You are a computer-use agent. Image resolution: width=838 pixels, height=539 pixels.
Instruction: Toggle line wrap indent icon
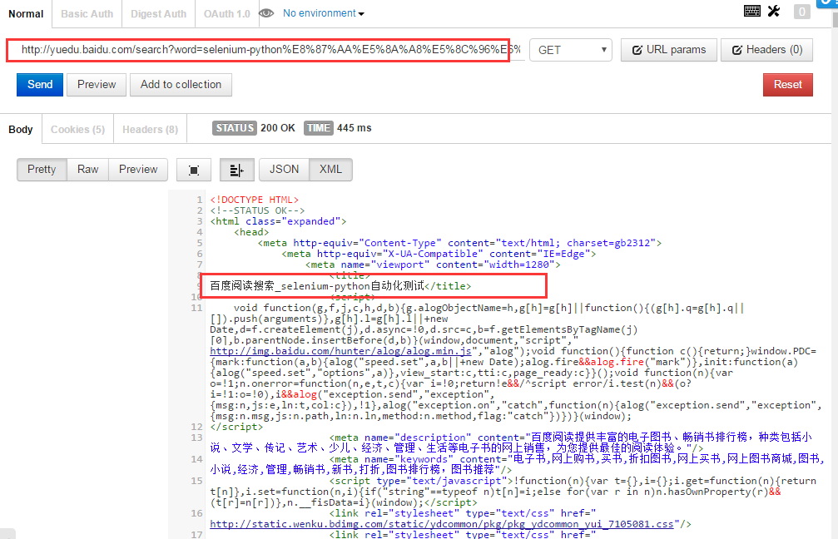[x=237, y=170]
